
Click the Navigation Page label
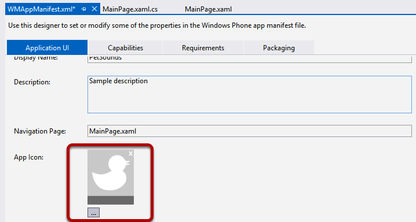click(40, 131)
